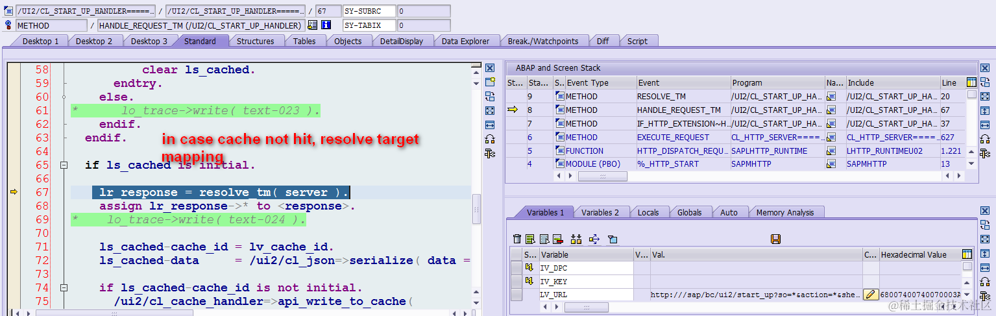996x316 pixels.
Task: Open the Structures tab
Action: [255, 41]
